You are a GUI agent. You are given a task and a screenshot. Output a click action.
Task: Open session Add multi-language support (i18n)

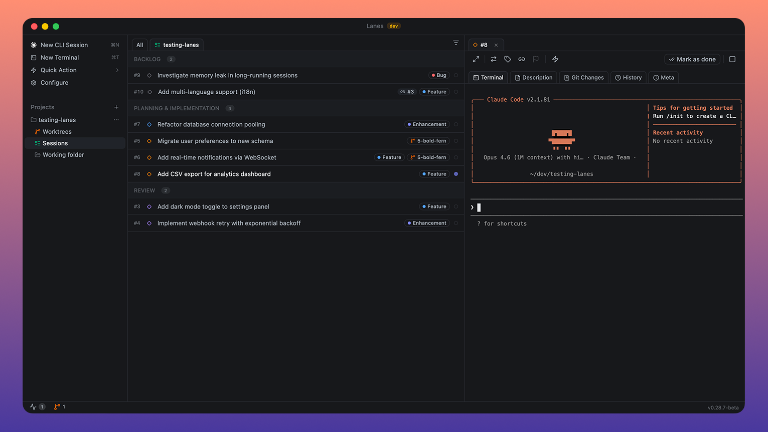coord(207,92)
